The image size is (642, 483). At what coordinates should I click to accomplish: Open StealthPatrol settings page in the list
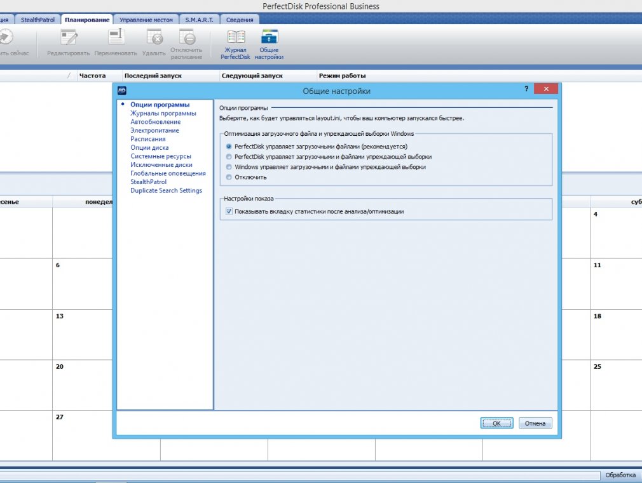(x=149, y=182)
